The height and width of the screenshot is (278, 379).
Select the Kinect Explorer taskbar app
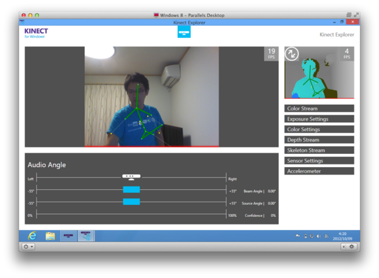(86, 236)
